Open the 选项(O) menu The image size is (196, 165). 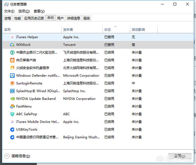point(24,11)
